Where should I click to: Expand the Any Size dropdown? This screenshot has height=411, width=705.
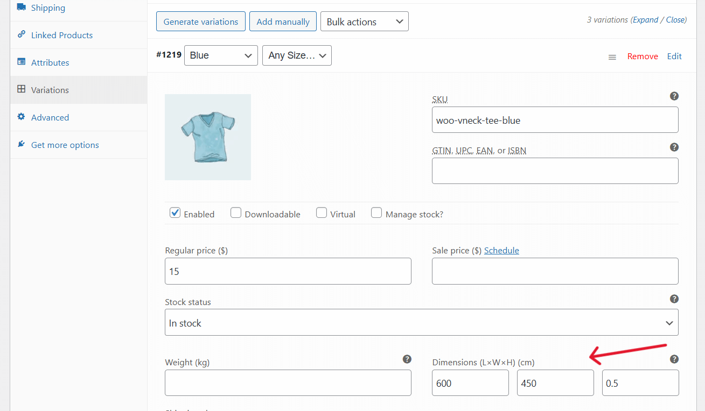(x=297, y=55)
